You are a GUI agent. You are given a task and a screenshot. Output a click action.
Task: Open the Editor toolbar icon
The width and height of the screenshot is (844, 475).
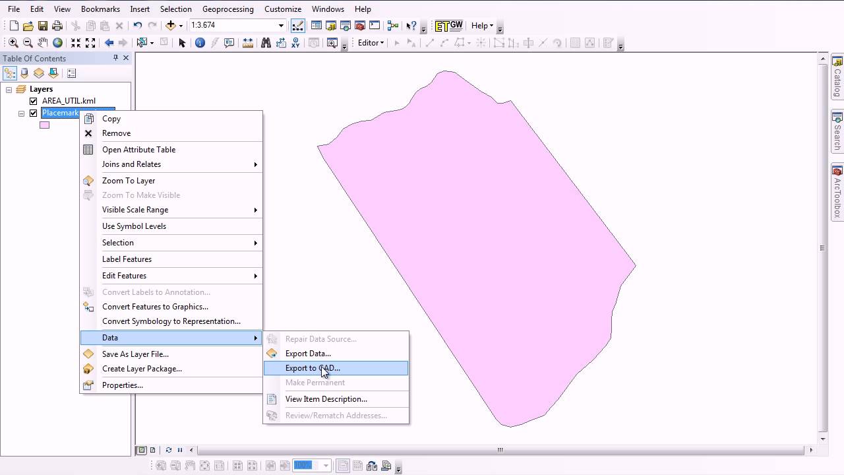point(297,26)
